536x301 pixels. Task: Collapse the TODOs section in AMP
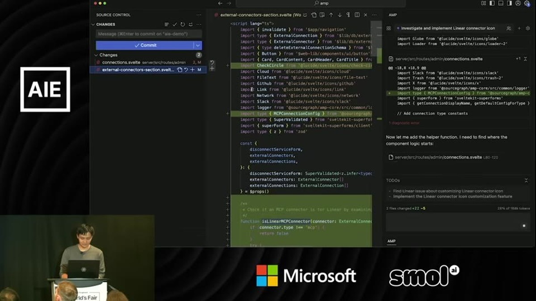click(526, 181)
